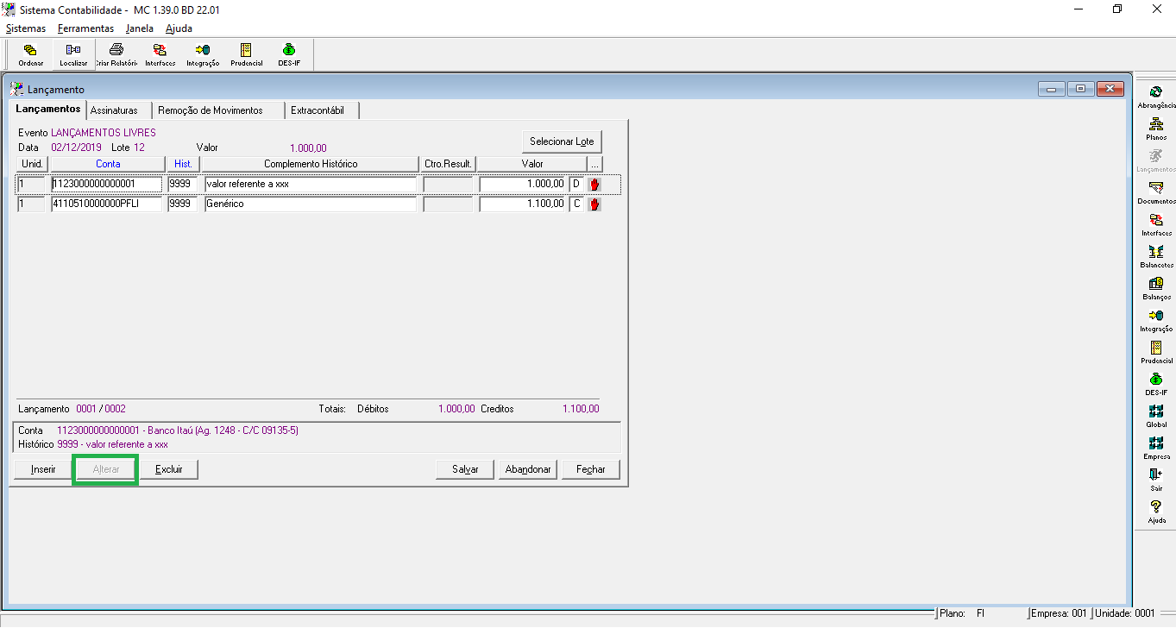Open the Ajuda help sidebar icon
Screen dimensions: 1176x628
pos(1156,512)
